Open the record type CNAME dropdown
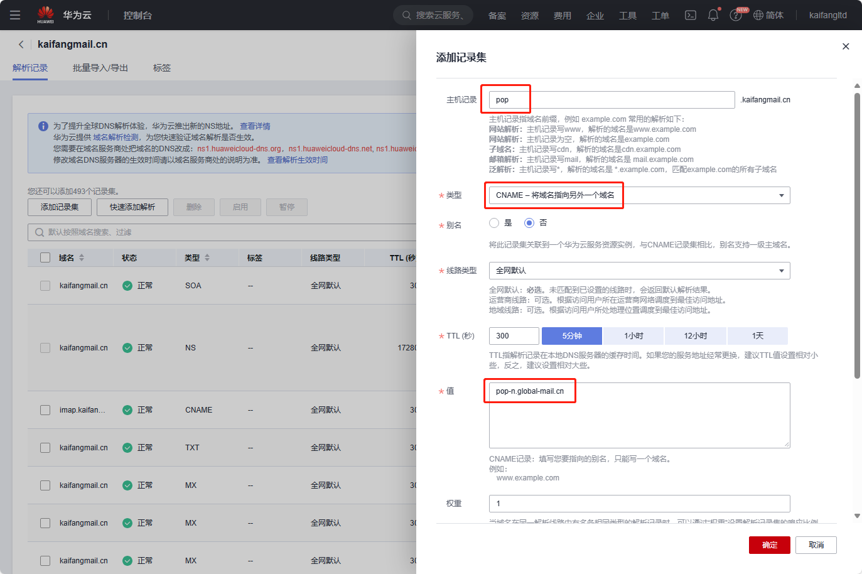 pos(639,195)
